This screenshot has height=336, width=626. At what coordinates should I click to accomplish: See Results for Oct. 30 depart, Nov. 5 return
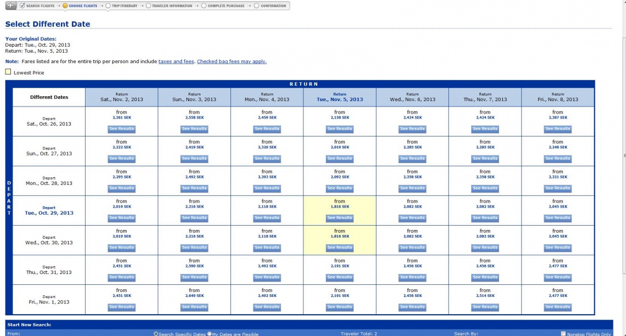339,247
